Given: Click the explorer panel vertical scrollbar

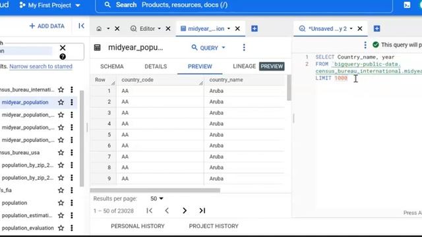Looking at the screenshot, I should [82, 138].
